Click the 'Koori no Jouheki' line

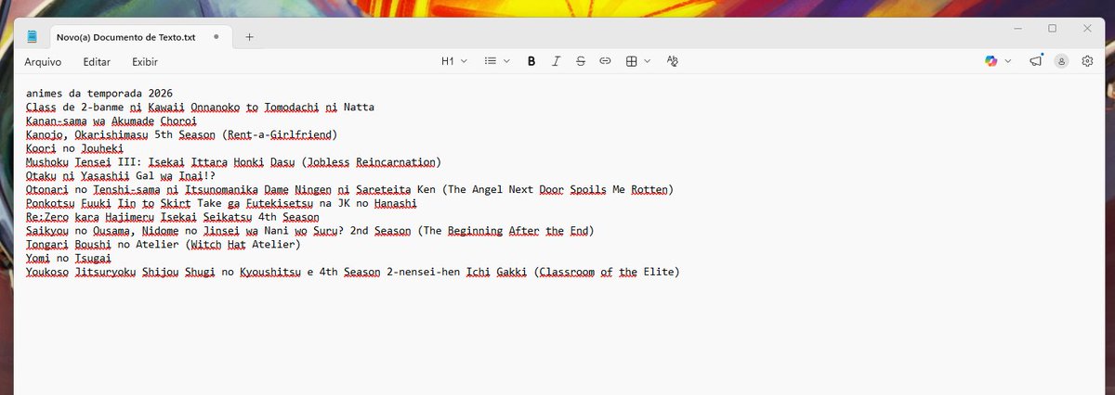point(74,148)
